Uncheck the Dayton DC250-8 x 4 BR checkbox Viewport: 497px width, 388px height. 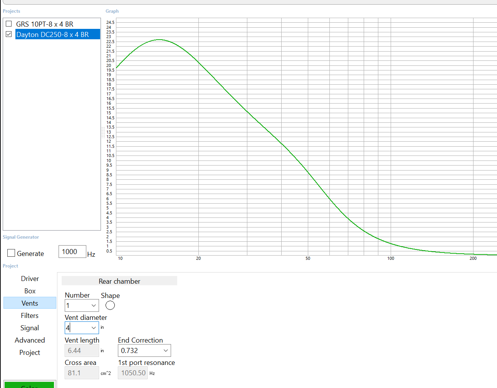[9, 34]
